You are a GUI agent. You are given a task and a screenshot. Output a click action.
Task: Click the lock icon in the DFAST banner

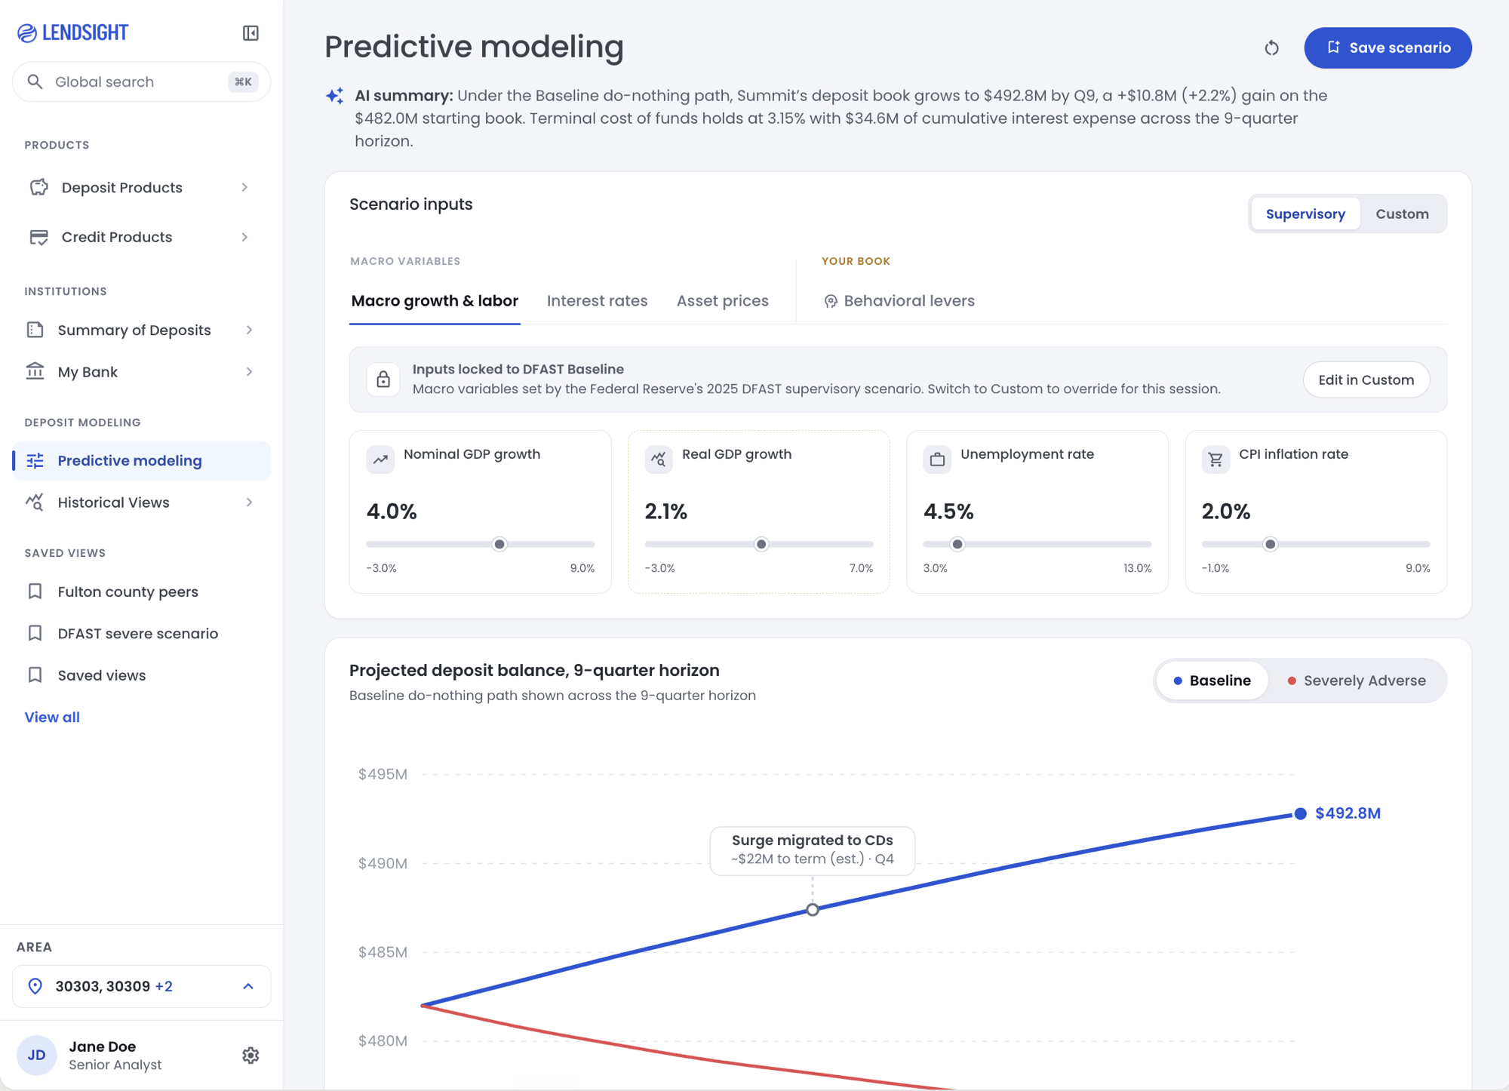(383, 379)
